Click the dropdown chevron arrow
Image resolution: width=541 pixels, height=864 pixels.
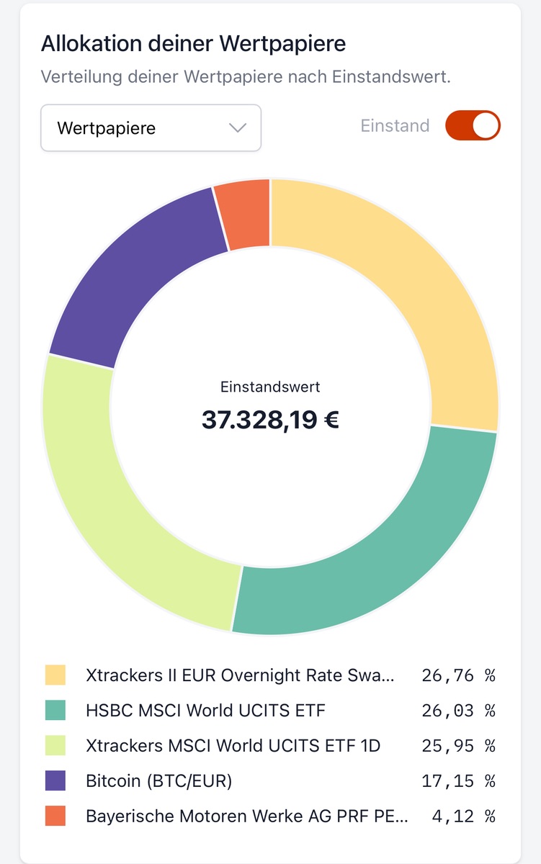coord(237,128)
